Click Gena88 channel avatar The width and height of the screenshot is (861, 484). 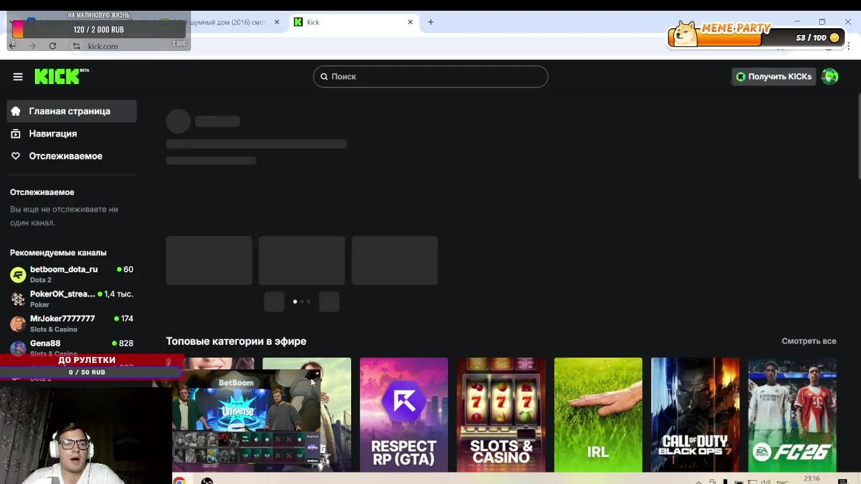pyautogui.click(x=18, y=348)
